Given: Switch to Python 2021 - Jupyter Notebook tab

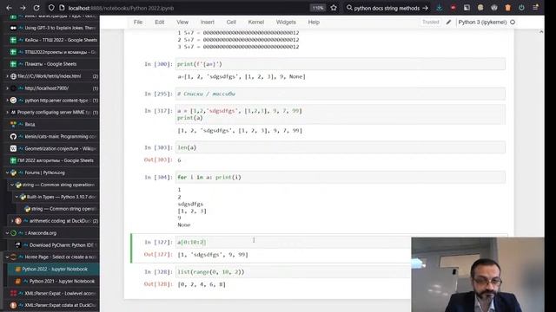Looking at the screenshot, I should point(56,281).
